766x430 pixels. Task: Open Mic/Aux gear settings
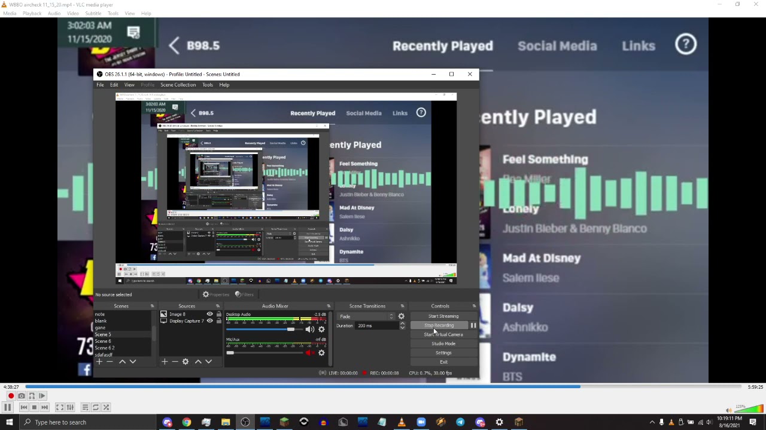click(x=321, y=353)
